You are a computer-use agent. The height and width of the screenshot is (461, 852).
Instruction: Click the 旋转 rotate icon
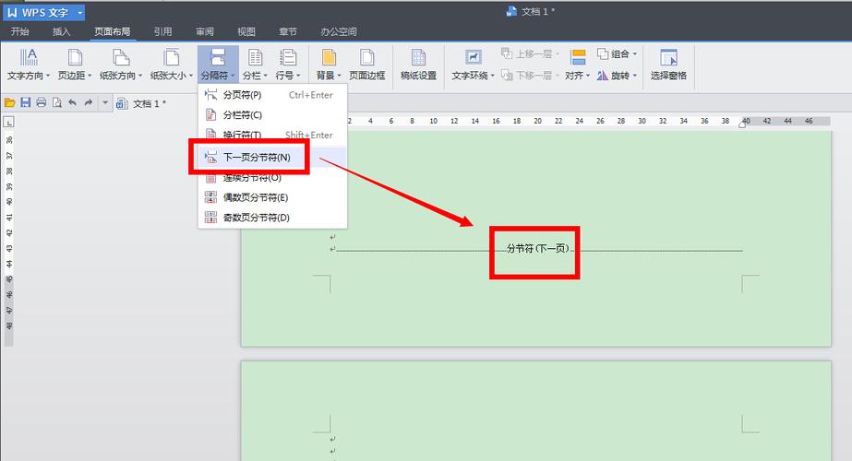pos(602,76)
